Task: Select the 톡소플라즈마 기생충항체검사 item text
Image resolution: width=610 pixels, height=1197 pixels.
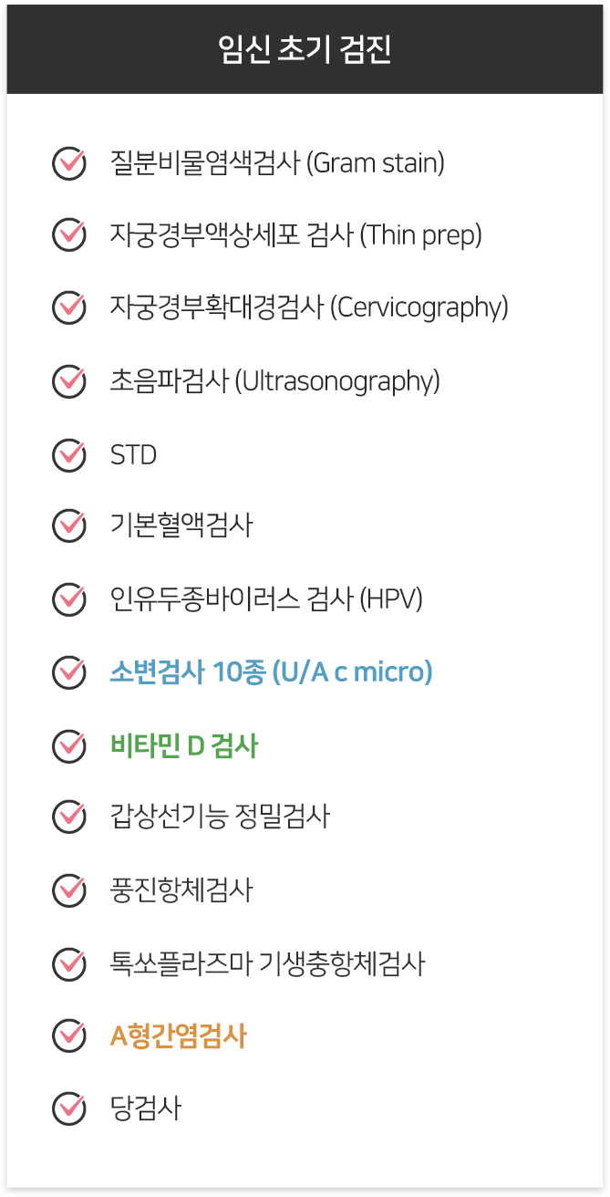Action: (x=267, y=963)
